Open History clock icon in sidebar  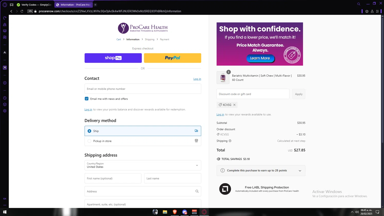5,98
